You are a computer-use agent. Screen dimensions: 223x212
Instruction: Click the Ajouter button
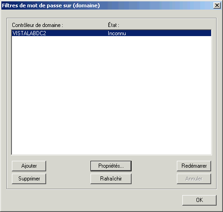(x=29, y=166)
